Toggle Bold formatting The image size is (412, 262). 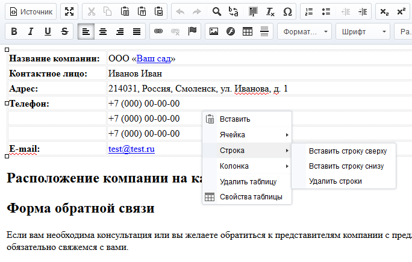[x=14, y=31]
